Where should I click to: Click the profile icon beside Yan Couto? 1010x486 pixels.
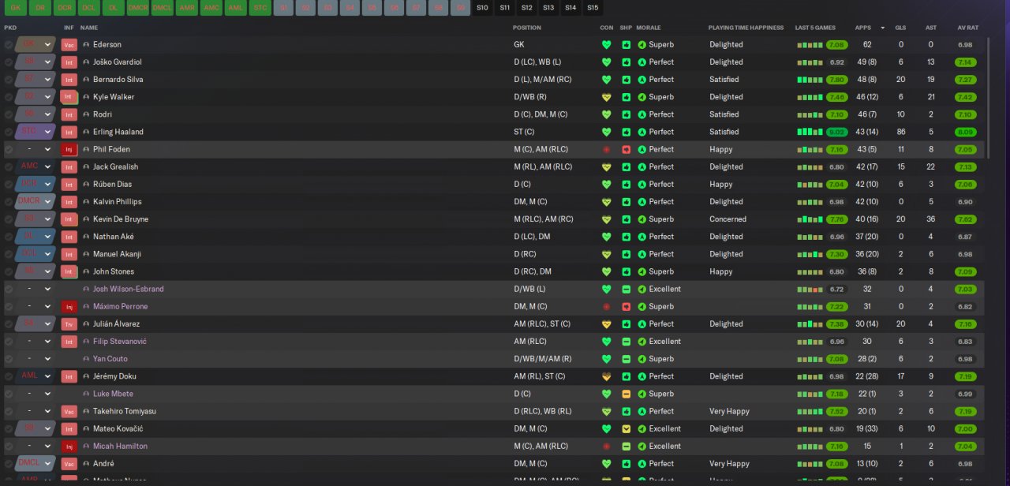[x=86, y=359]
